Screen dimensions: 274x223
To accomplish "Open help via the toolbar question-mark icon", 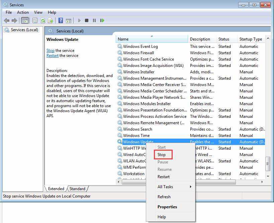I will pos(61,20).
